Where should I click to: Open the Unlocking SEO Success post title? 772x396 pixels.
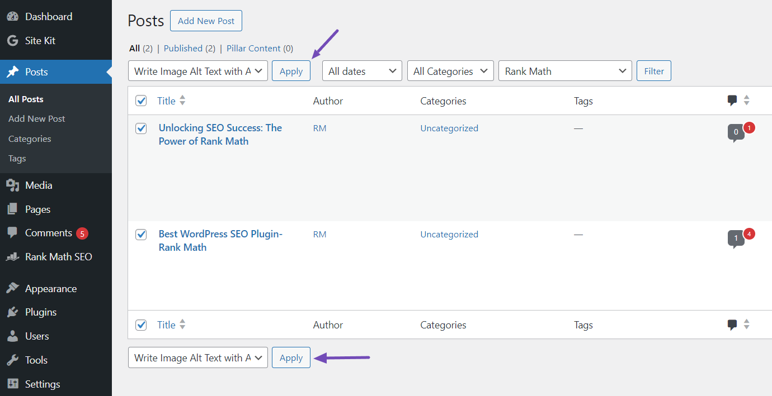pos(220,135)
